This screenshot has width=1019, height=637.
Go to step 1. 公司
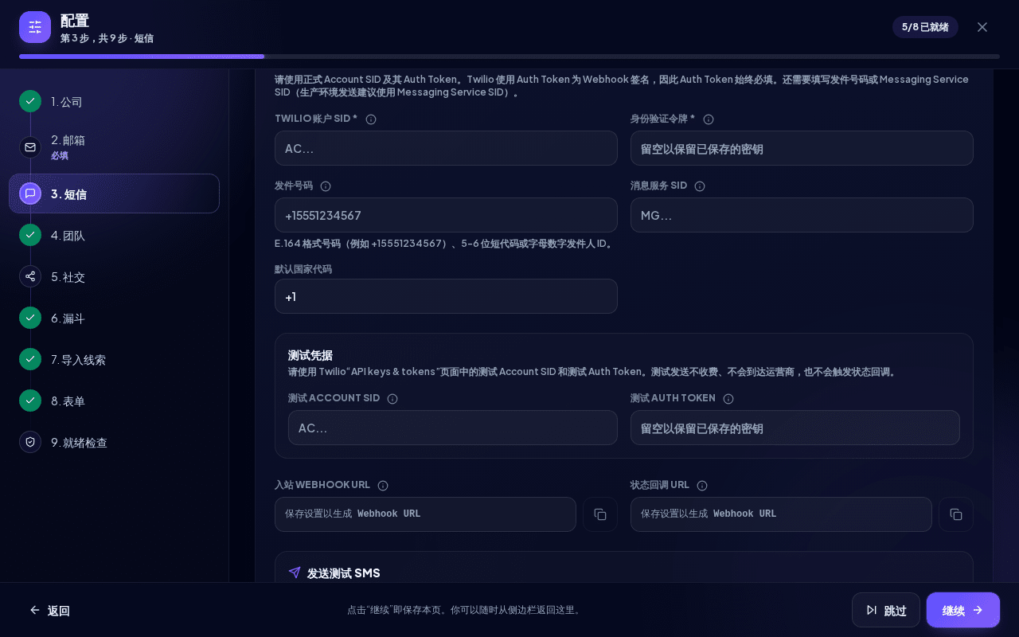pos(115,102)
